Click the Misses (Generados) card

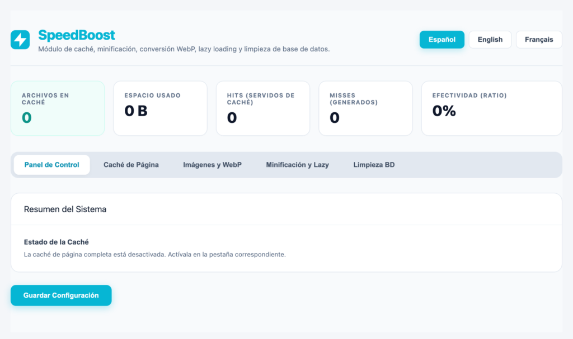[x=366, y=108]
